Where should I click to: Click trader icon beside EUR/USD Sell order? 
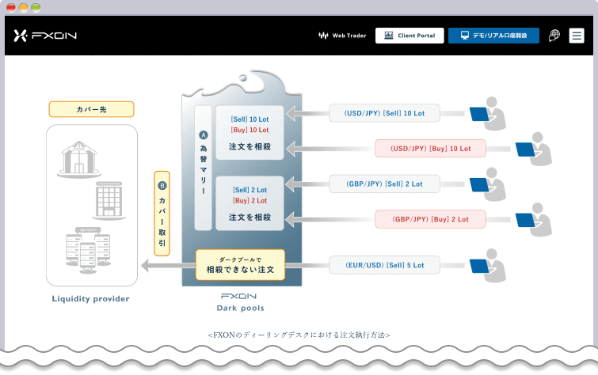488,266
